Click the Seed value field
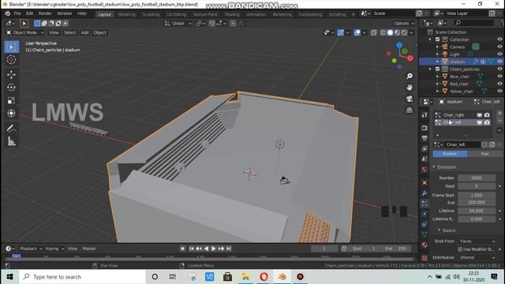The image size is (505, 284). pyautogui.click(x=477, y=186)
